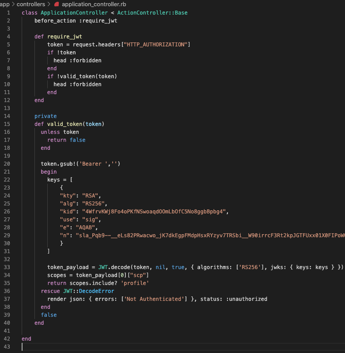Viewport: 345px width, 353px height.
Task: Click line number 1 in gutter
Action: click(8, 12)
